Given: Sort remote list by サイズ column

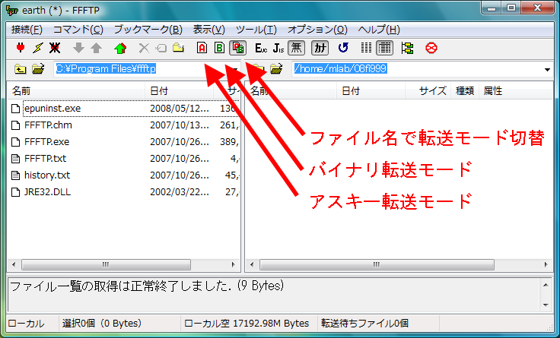Looking at the screenshot, I should [x=428, y=91].
